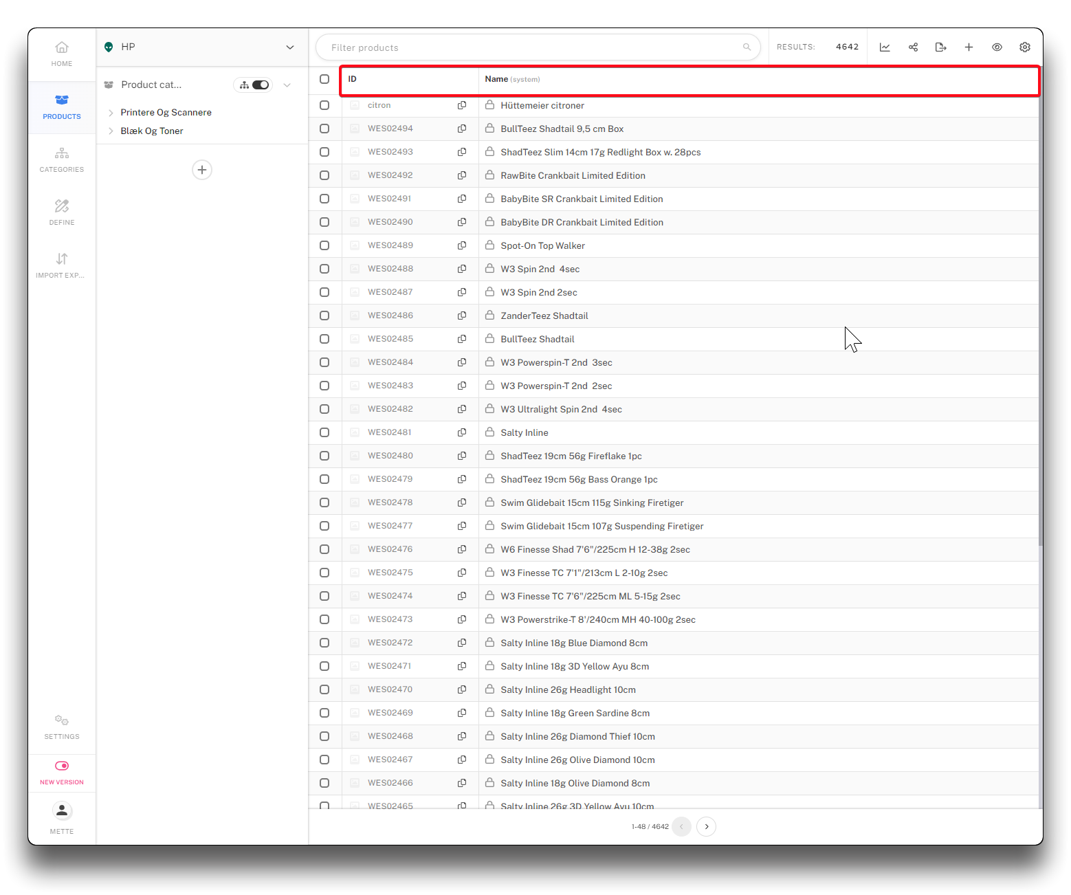Image resolution: width=1071 pixels, height=895 pixels.
Task: Click the lock icon for Salty Inline
Action: (490, 432)
